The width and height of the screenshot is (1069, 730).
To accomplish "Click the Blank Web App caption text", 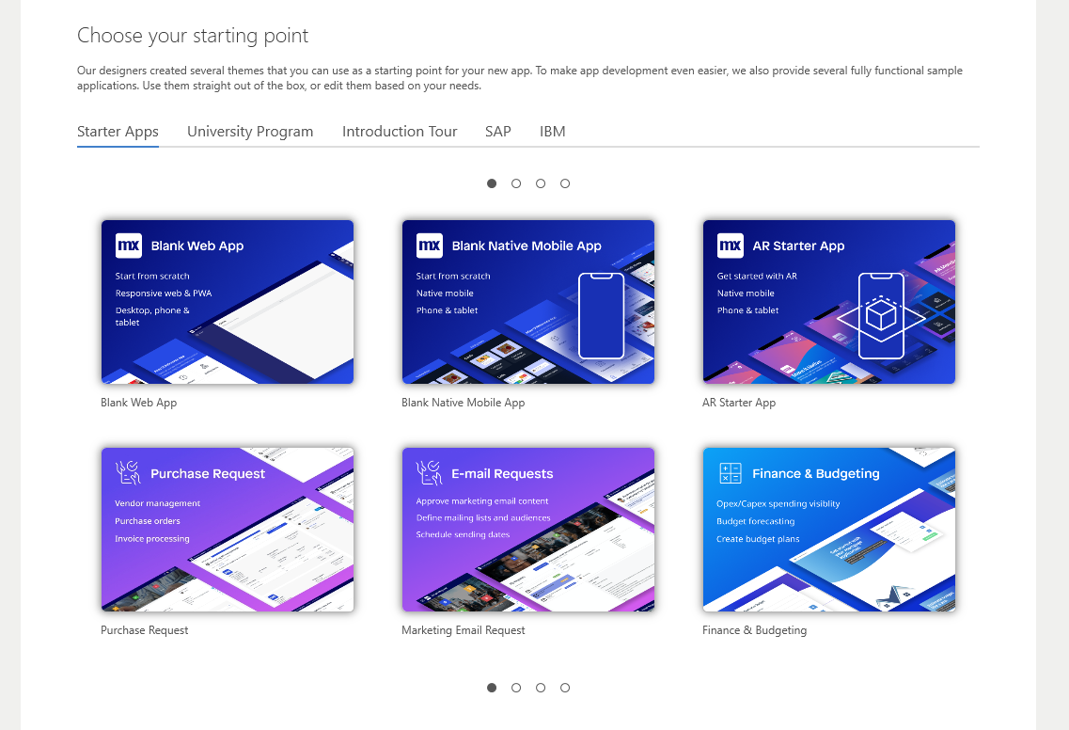I will pyautogui.click(x=138, y=403).
